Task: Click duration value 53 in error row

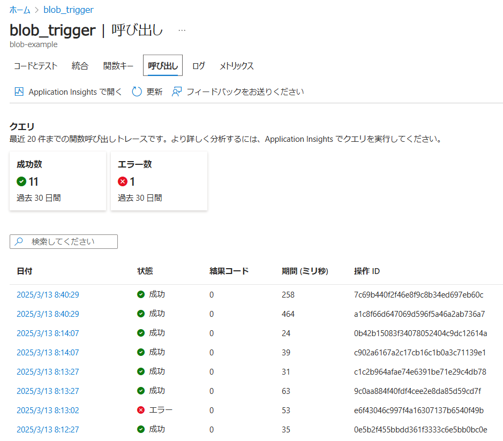Action: coord(286,410)
